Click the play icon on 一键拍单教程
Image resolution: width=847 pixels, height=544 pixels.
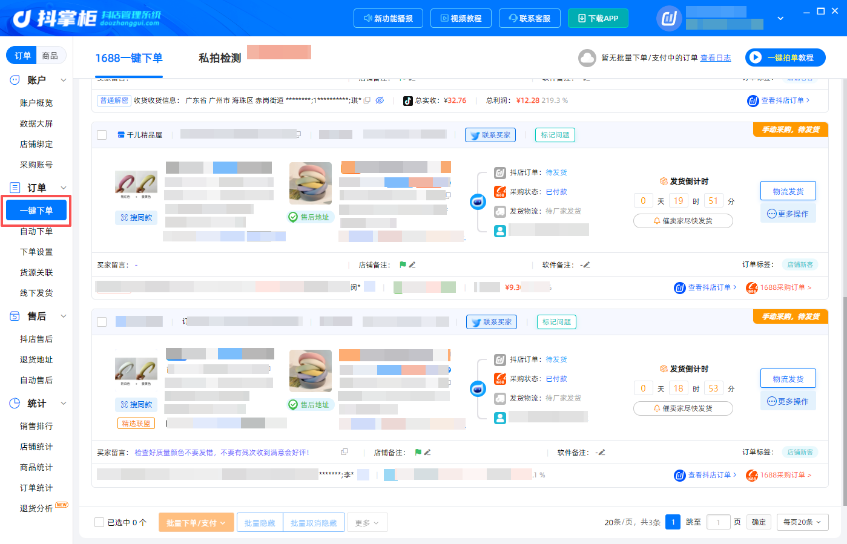[755, 57]
